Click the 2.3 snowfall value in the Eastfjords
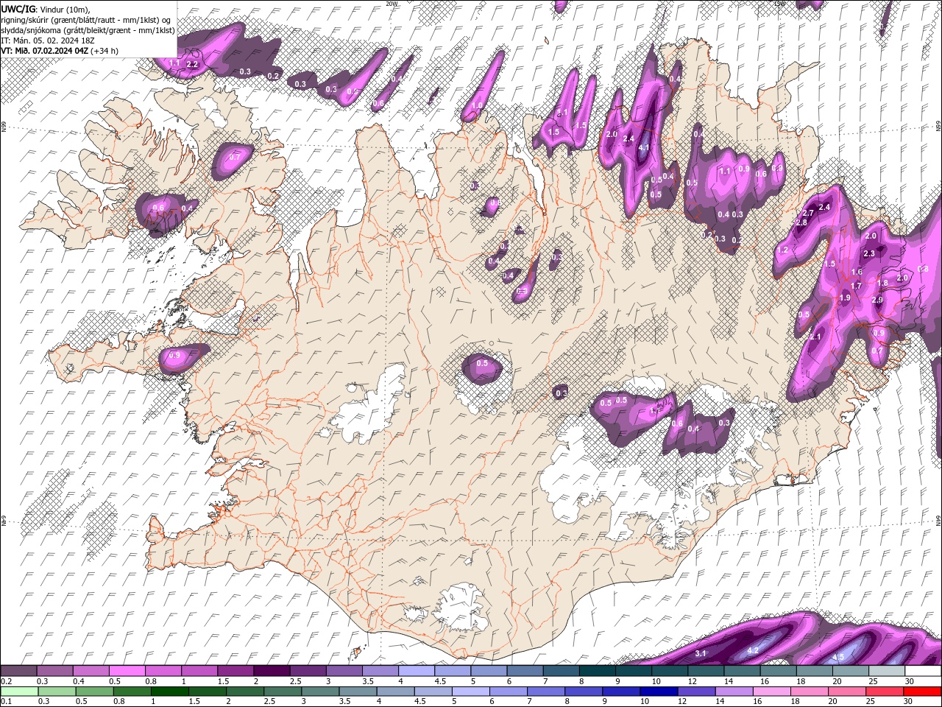Image resolution: width=942 pixels, height=707 pixels. pos(869,253)
